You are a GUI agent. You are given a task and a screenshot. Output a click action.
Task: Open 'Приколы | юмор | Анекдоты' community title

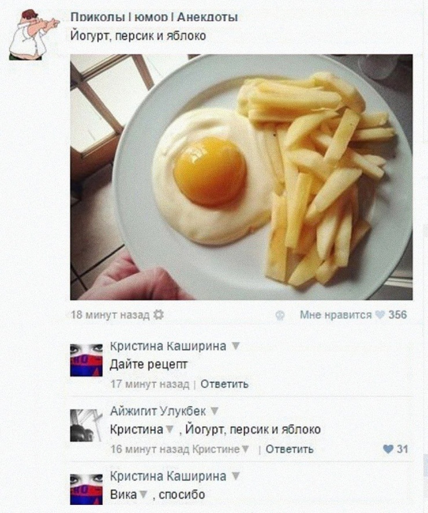[154, 17]
